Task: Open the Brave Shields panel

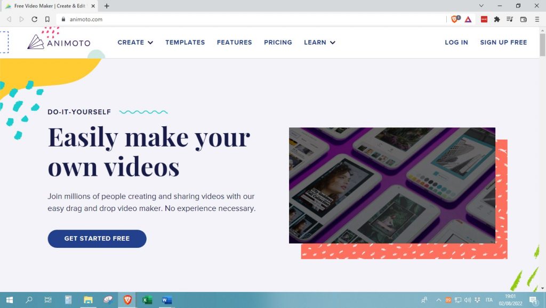Action: pyautogui.click(x=455, y=19)
